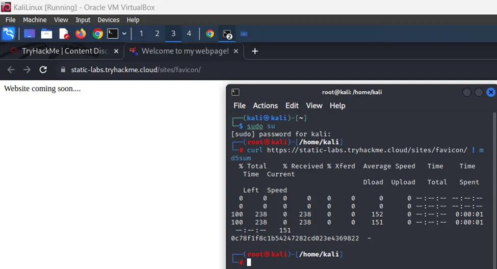Click the browser address bar URL

(136, 70)
